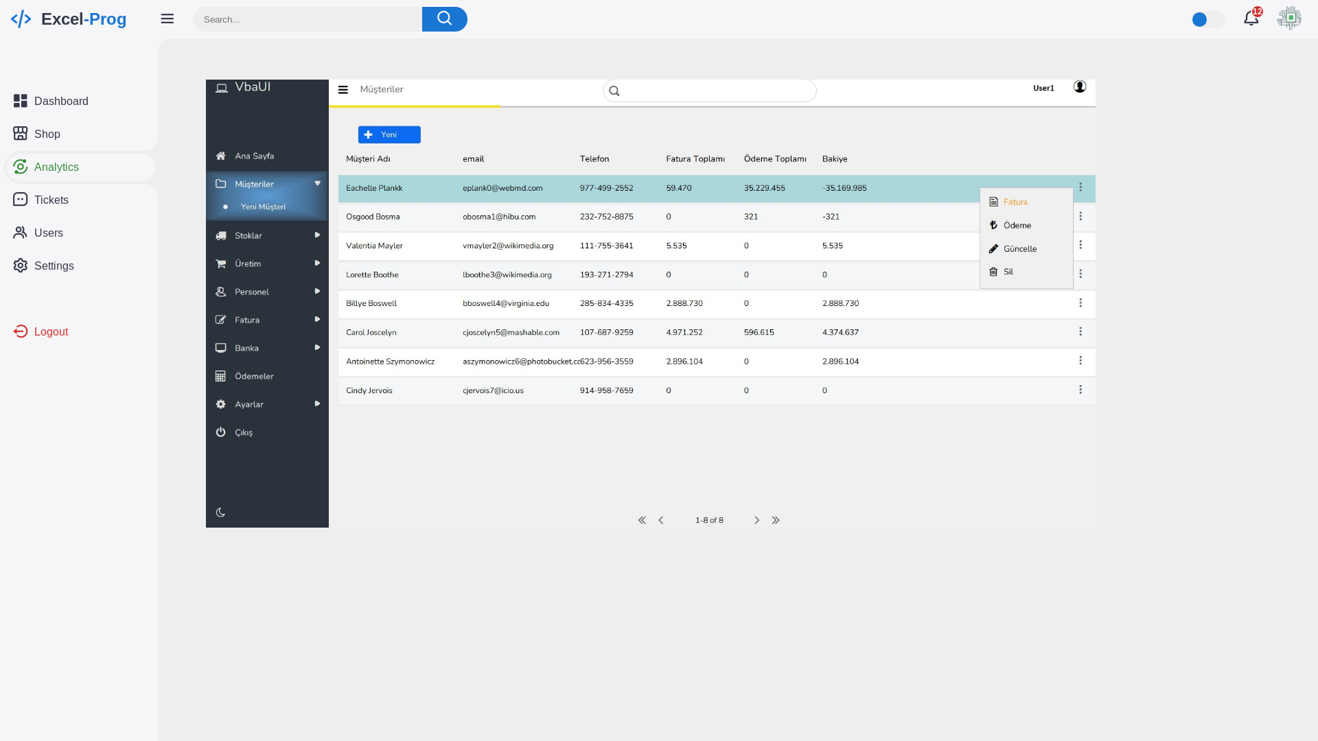
Task: Open row menu for Osgood Bosma
Action: [x=1080, y=216]
